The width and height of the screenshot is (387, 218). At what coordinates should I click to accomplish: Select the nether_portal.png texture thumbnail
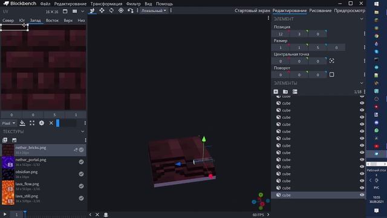(8, 162)
